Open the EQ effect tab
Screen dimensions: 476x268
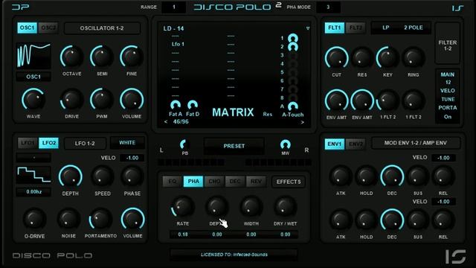(x=172, y=182)
